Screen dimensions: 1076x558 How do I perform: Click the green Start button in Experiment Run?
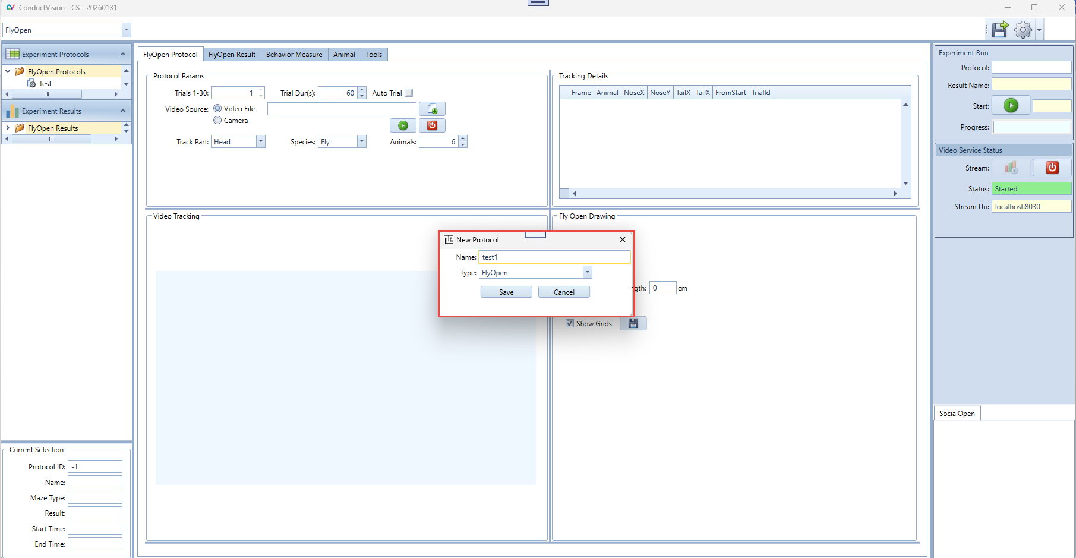tap(1011, 106)
